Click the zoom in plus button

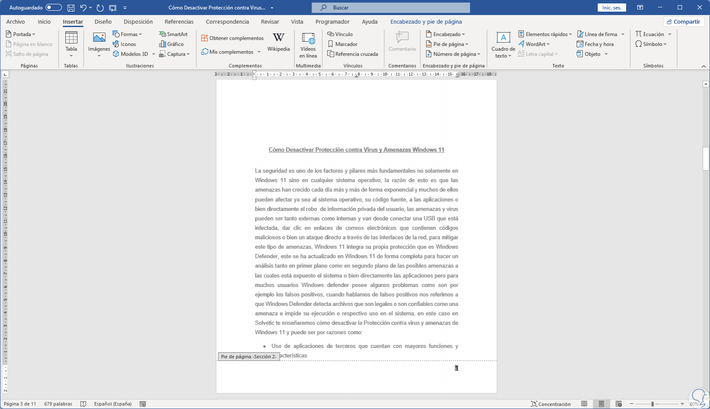pyautogui.click(x=682, y=404)
